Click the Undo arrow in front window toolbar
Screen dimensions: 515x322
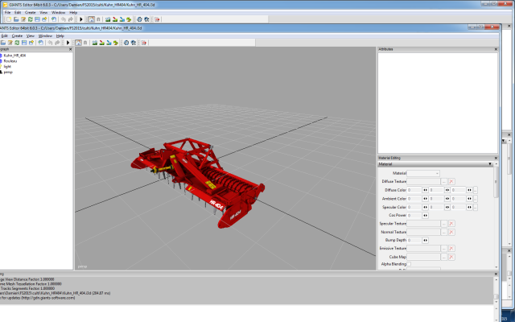click(50, 43)
